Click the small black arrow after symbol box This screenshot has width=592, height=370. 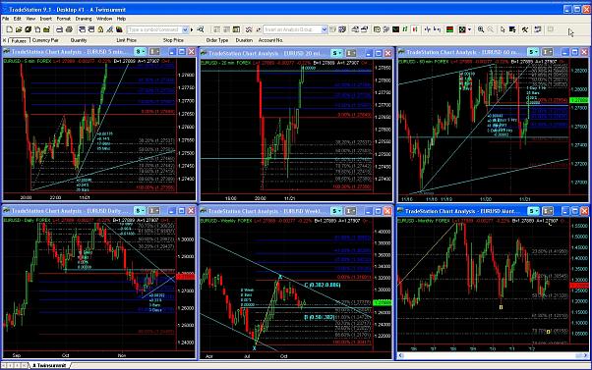click(192, 29)
